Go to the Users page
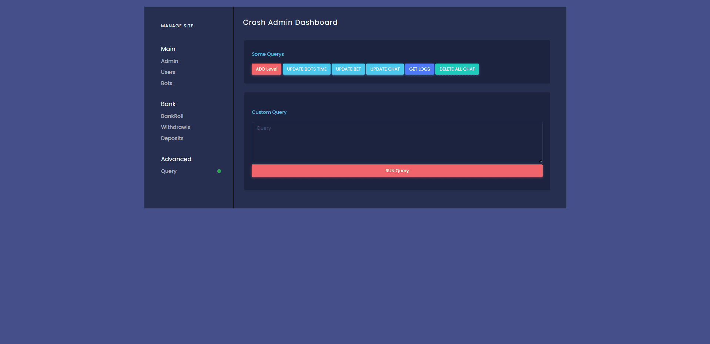Screen dimensions: 710x344 pyautogui.click(x=168, y=72)
